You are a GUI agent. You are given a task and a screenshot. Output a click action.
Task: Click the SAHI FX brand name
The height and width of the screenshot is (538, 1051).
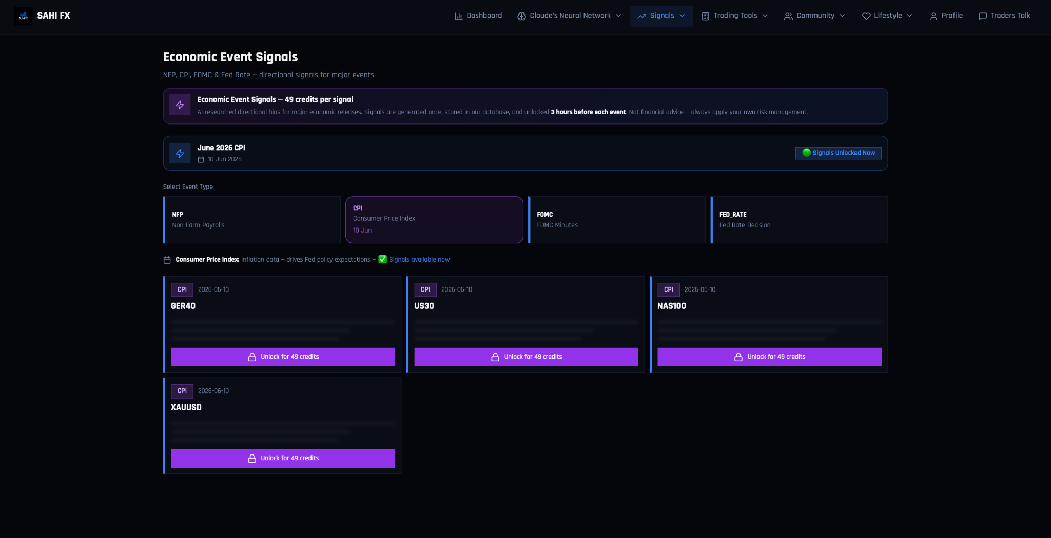53,16
